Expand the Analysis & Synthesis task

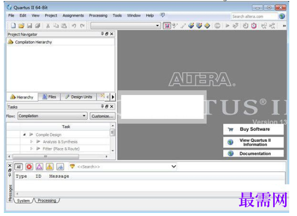pos(31,142)
